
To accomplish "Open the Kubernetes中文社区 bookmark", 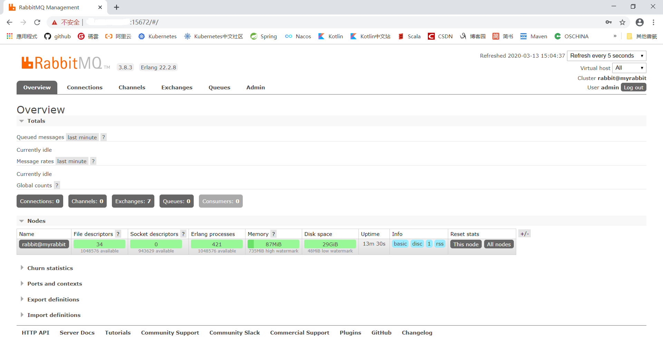I will click(214, 36).
